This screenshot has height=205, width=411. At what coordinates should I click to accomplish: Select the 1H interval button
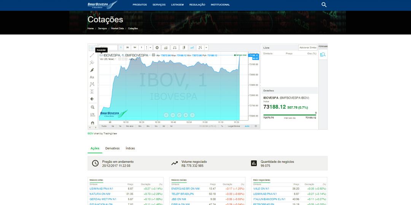pyautogui.click(x=135, y=47)
